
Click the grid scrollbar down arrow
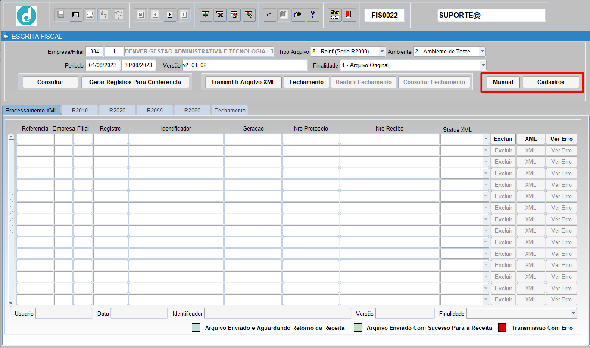pyautogui.click(x=11, y=303)
